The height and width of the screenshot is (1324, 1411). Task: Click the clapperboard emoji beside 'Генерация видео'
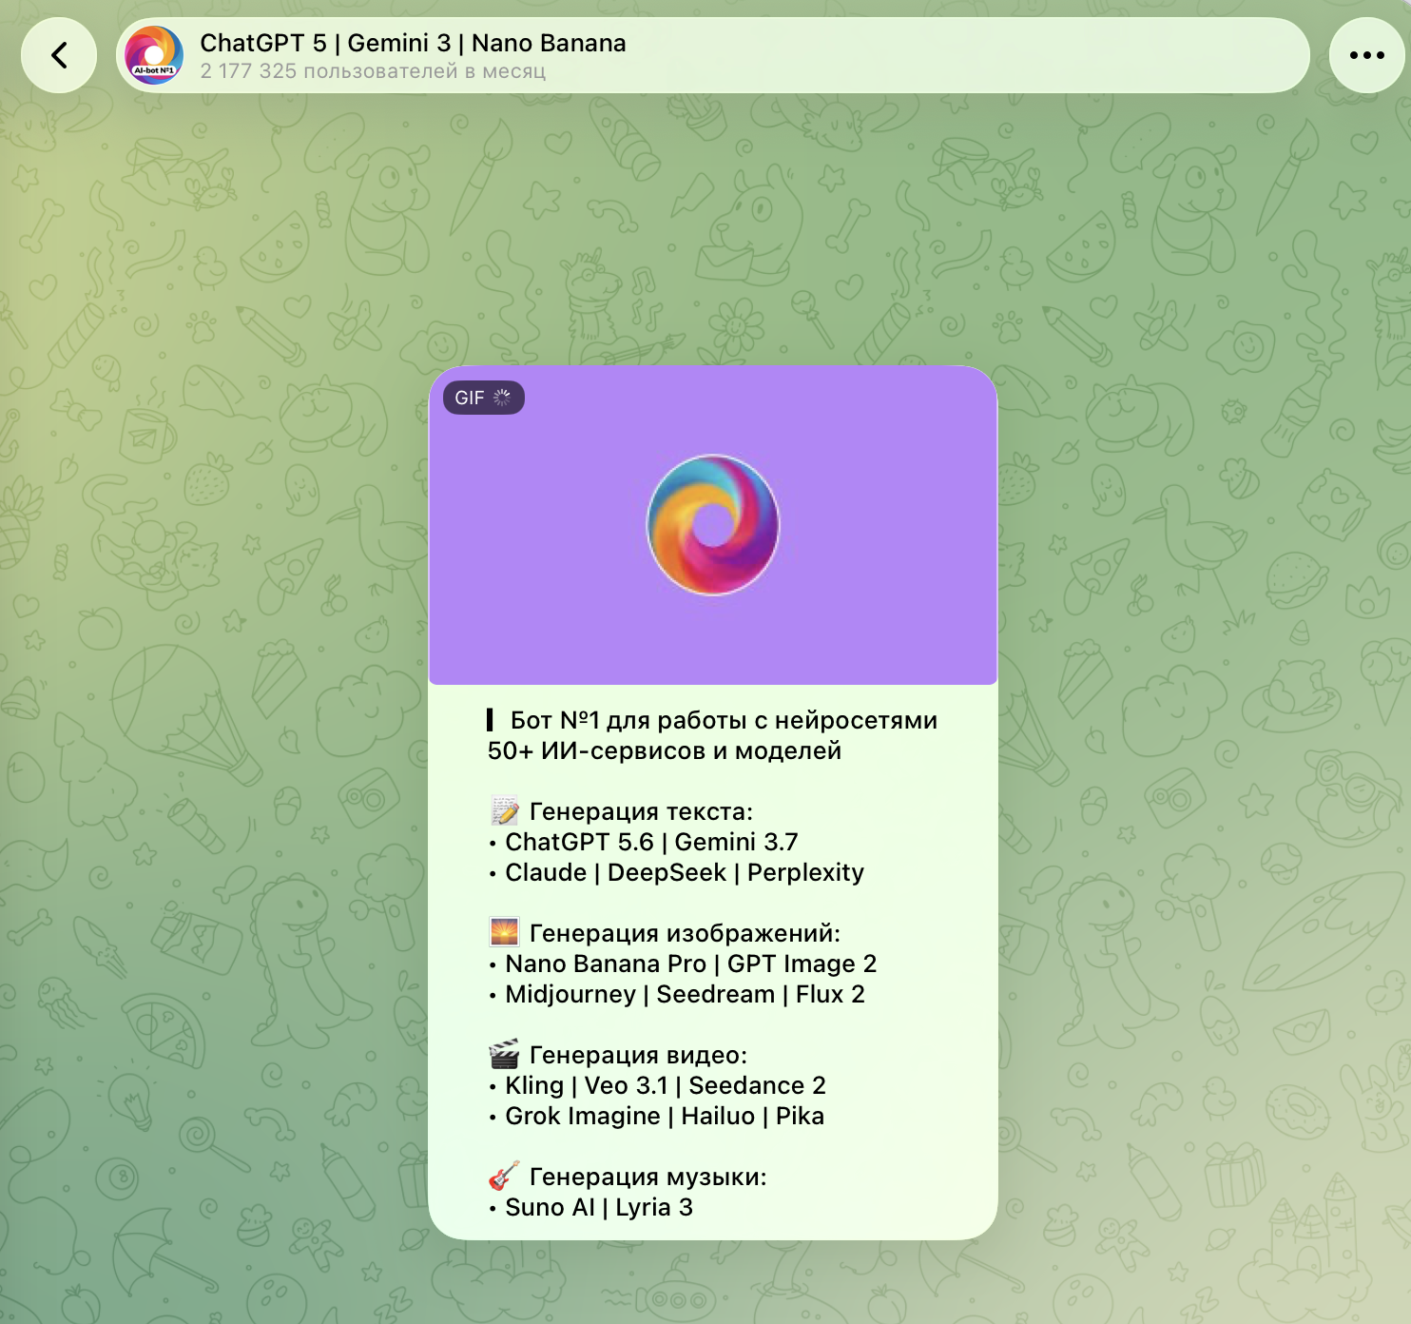point(504,1055)
